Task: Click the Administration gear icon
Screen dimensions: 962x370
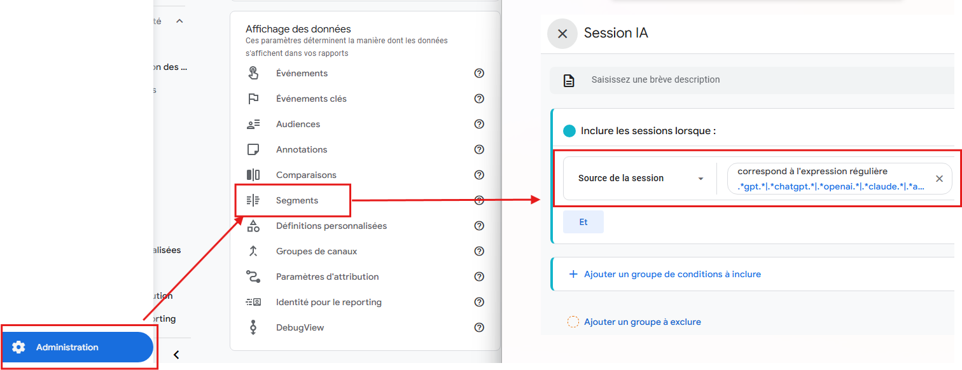Action: point(20,346)
